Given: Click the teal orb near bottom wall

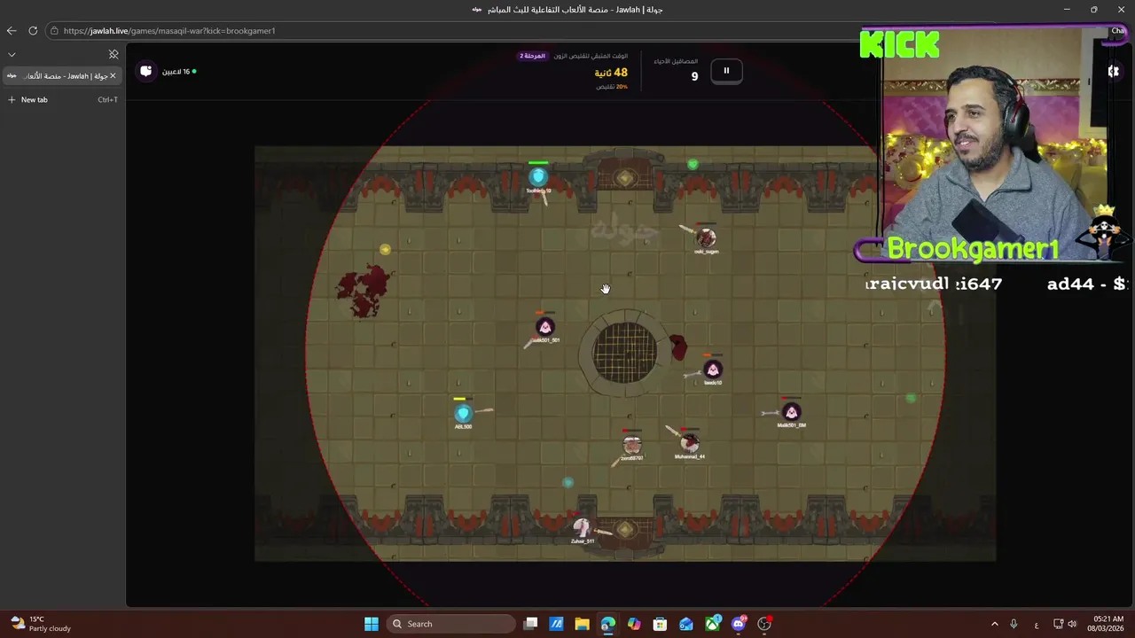Looking at the screenshot, I should click(568, 483).
